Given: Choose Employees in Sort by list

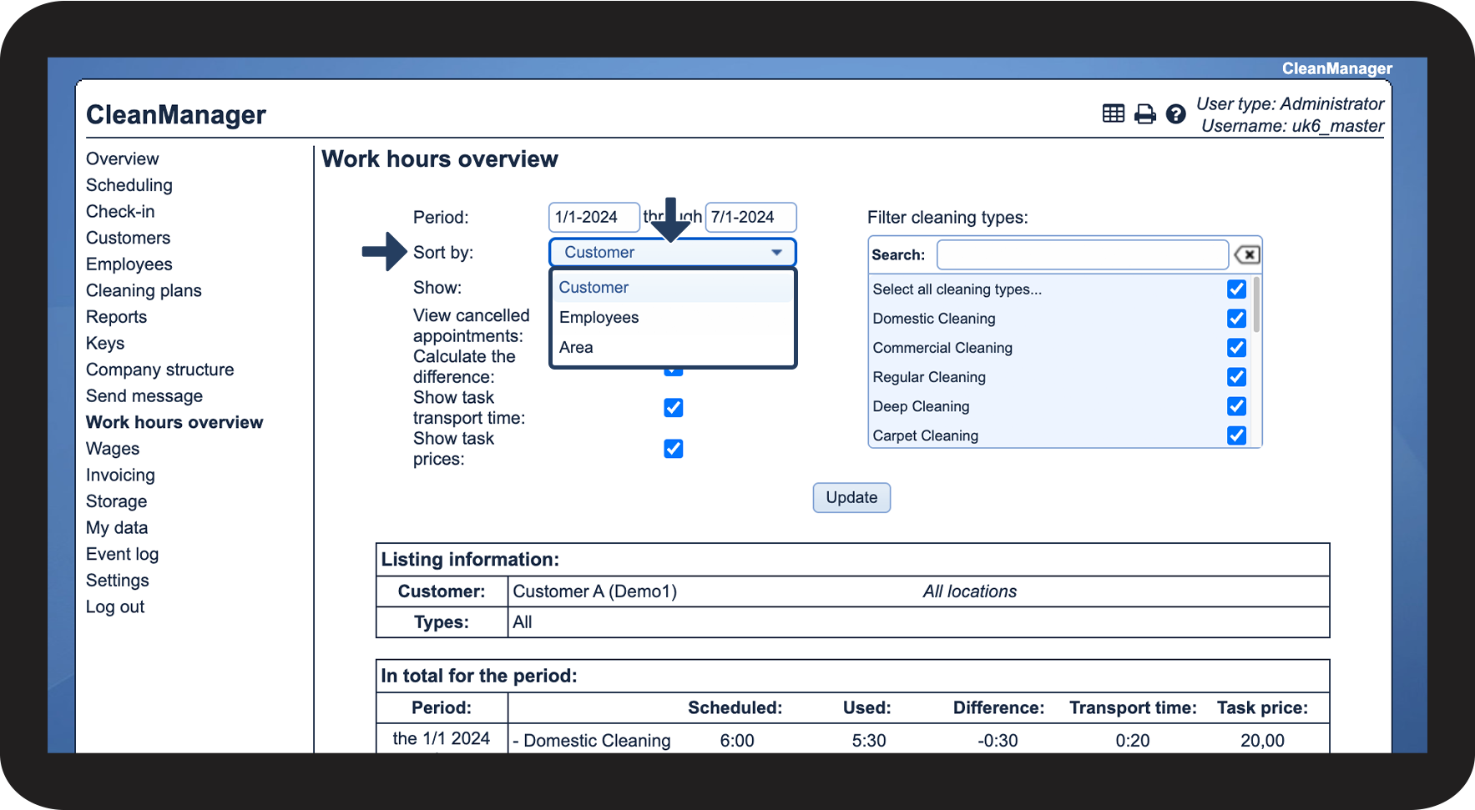Looking at the screenshot, I should click(599, 318).
